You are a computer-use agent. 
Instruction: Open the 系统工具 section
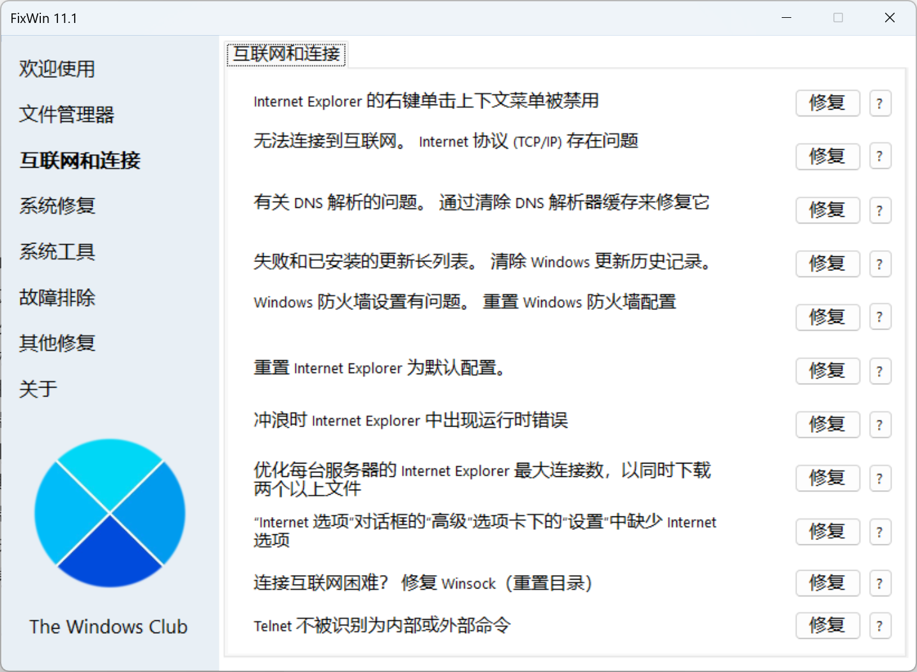pos(57,251)
